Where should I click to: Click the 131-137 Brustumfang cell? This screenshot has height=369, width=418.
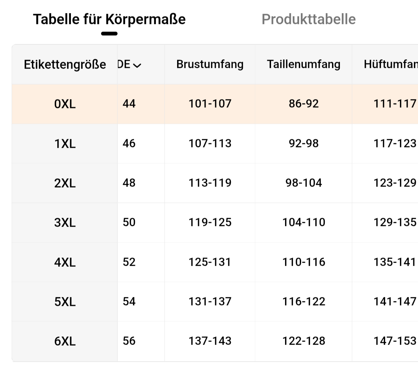coord(210,301)
